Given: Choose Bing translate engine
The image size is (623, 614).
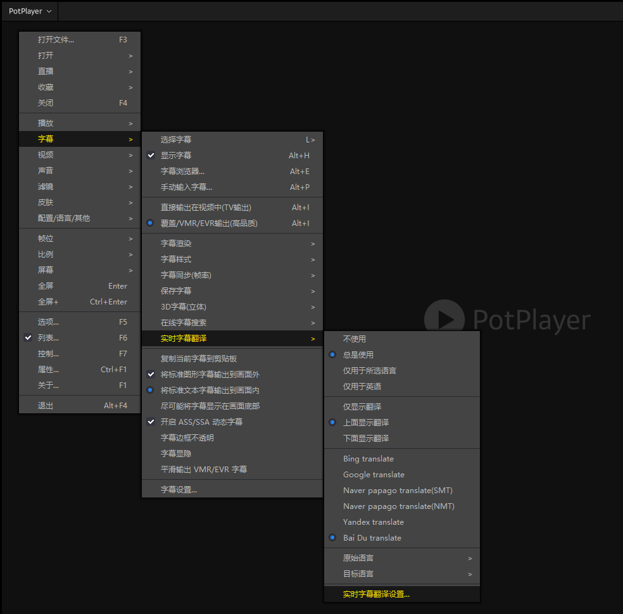Looking at the screenshot, I should (402, 459).
